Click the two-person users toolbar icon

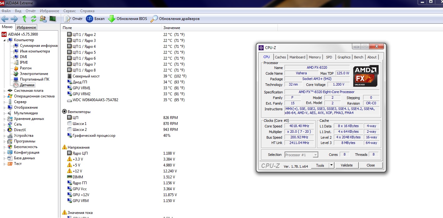[43, 19]
